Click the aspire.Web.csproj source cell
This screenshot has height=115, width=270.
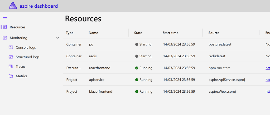[222, 92]
